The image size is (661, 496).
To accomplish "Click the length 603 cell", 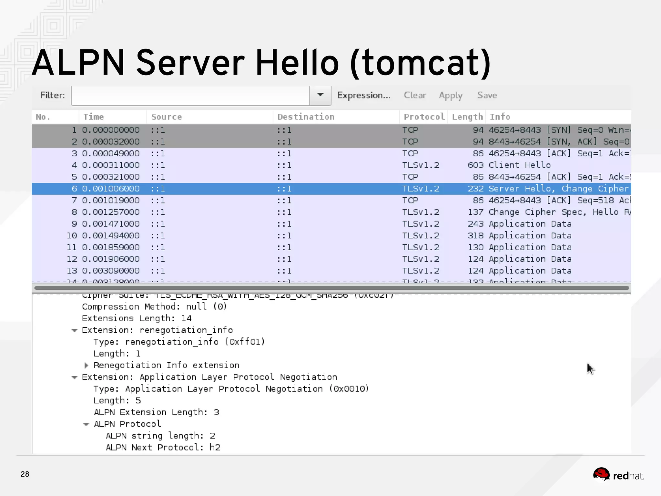I will tap(476, 165).
